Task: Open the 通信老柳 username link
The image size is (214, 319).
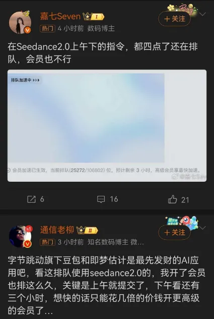Action: pyautogui.click(x=57, y=230)
